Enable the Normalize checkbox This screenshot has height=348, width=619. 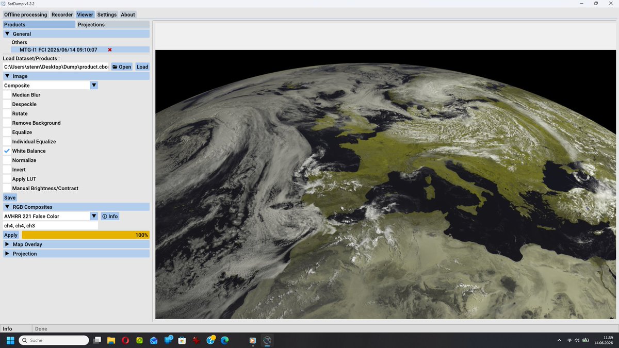click(7, 160)
